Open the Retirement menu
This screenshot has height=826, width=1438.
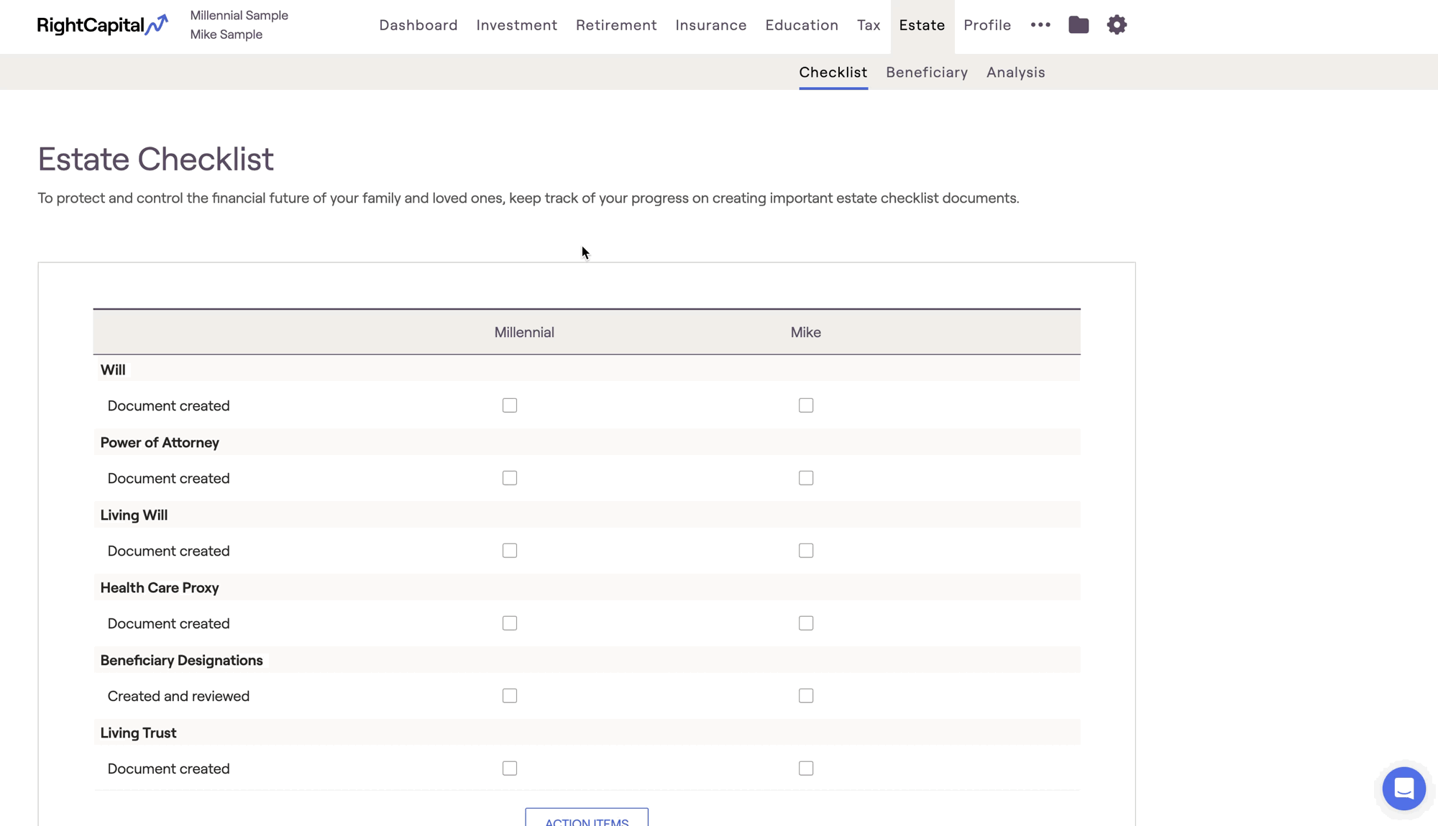(615, 25)
